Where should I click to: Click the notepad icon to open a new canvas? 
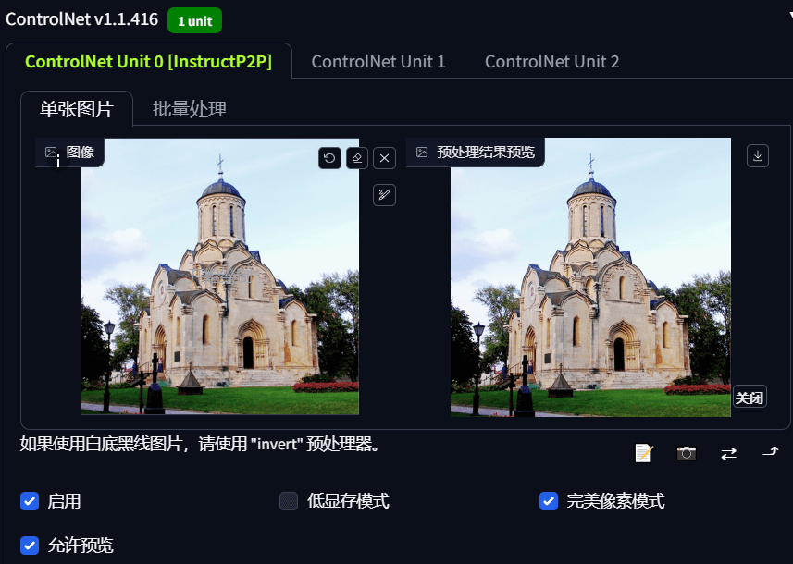[x=644, y=452]
